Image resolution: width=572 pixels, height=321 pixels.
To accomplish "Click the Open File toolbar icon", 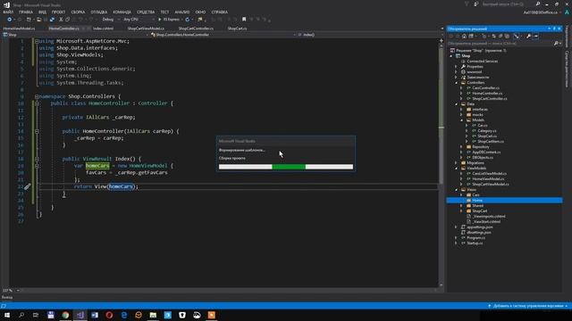I will tap(39, 20).
